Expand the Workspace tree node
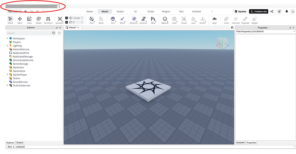Image resolution: width=296 pixels, height=154 pixels. (8, 38)
